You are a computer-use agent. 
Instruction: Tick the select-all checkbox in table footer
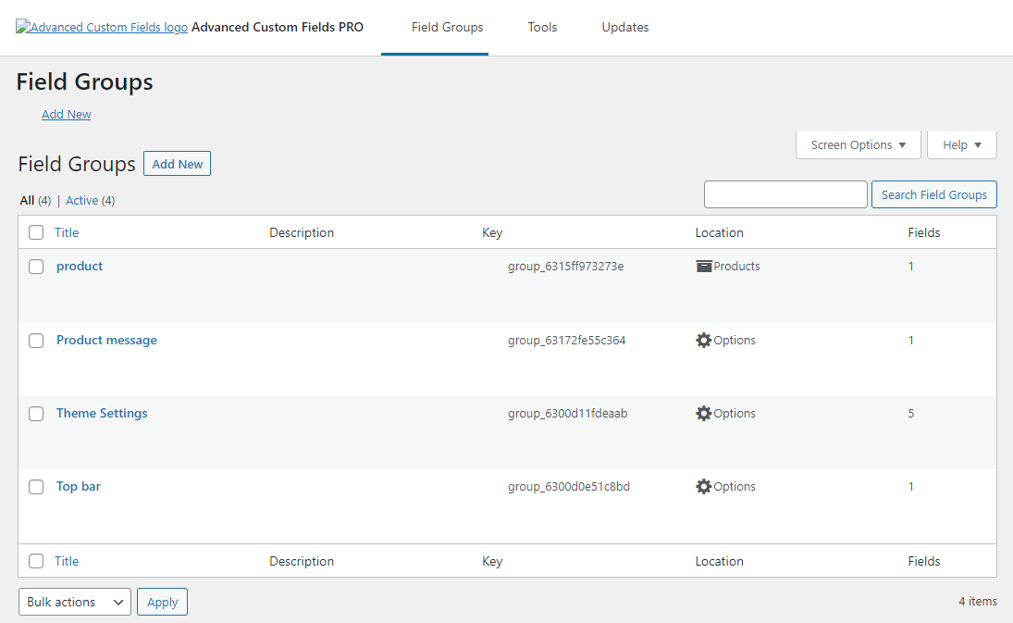[x=36, y=561]
